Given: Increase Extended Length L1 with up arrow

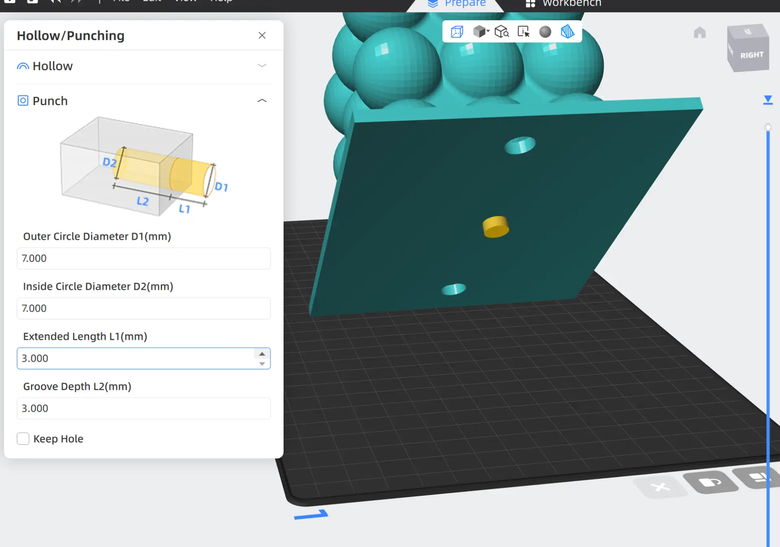Looking at the screenshot, I should pyautogui.click(x=262, y=354).
